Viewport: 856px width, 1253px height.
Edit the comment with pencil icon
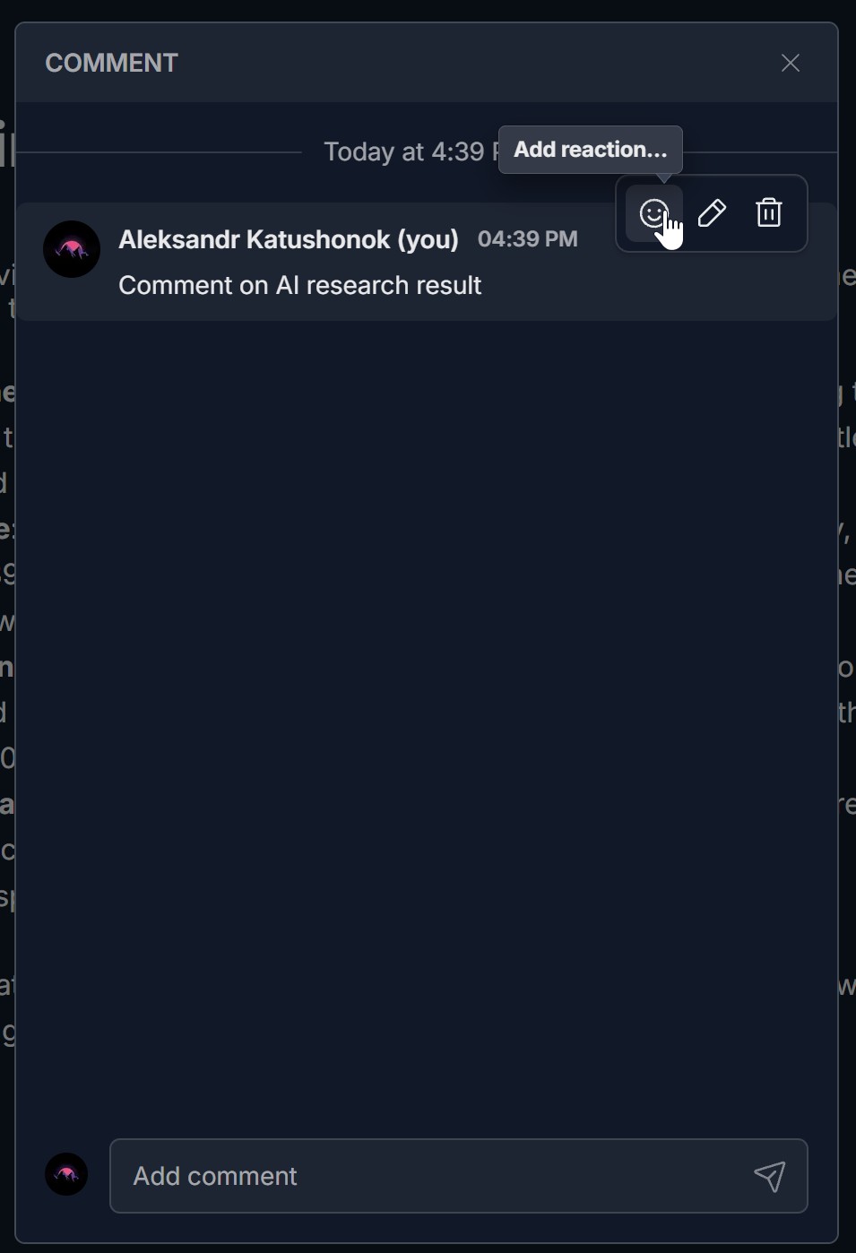pos(712,213)
